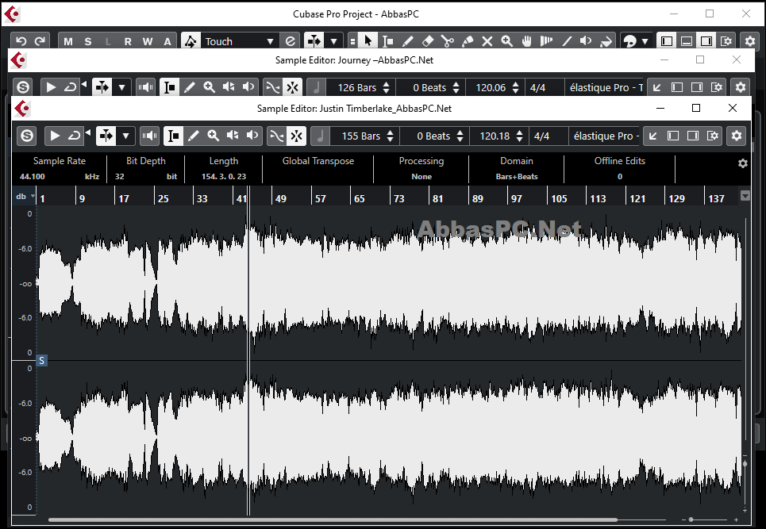Click Undo in the Cubase Pro Project toolbar
This screenshot has width=766, height=529.
[21, 41]
